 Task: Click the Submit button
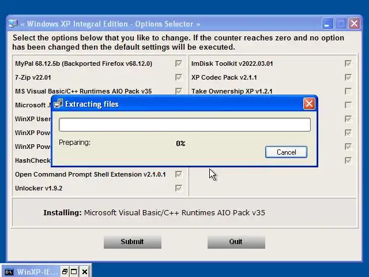[133, 242]
